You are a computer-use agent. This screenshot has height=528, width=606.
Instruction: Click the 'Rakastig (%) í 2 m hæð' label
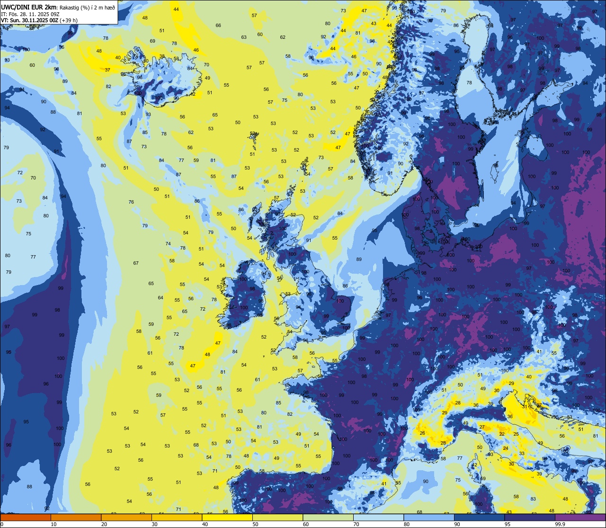(87, 7)
